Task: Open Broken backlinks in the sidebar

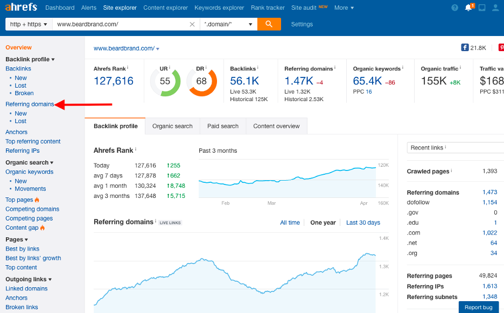Action: click(24, 93)
